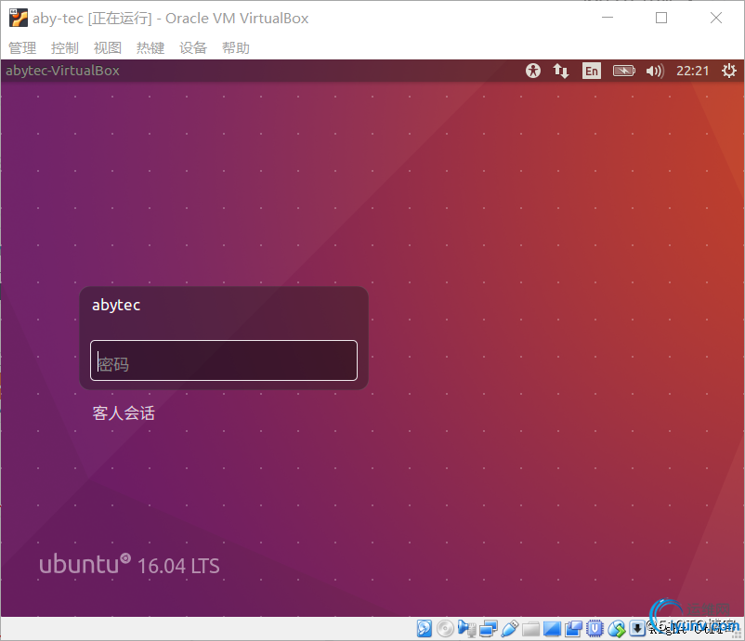Click the hard disk activity status icon

point(425,628)
